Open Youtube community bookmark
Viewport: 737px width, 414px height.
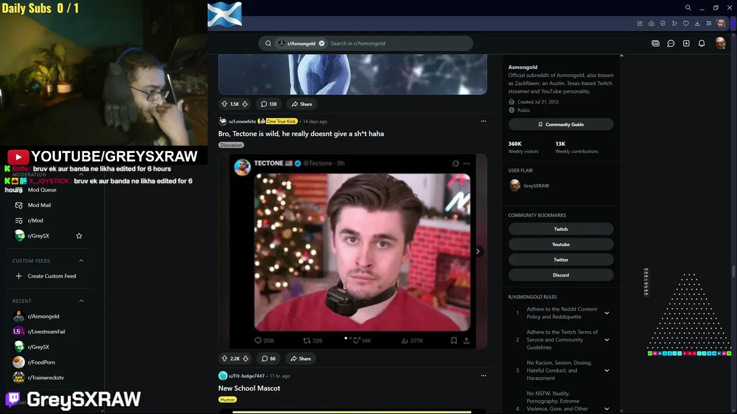(561, 244)
